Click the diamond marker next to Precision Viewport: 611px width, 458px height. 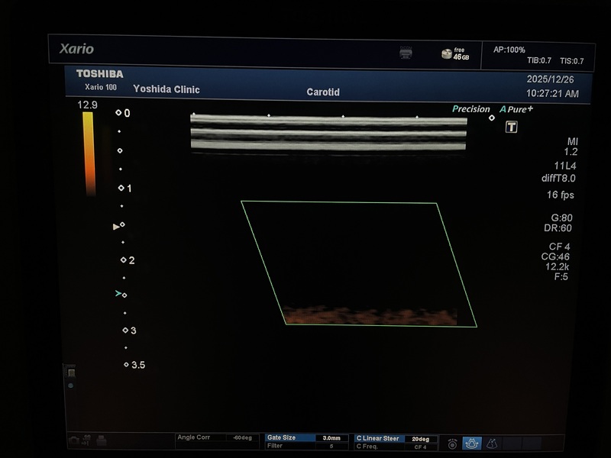click(492, 118)
